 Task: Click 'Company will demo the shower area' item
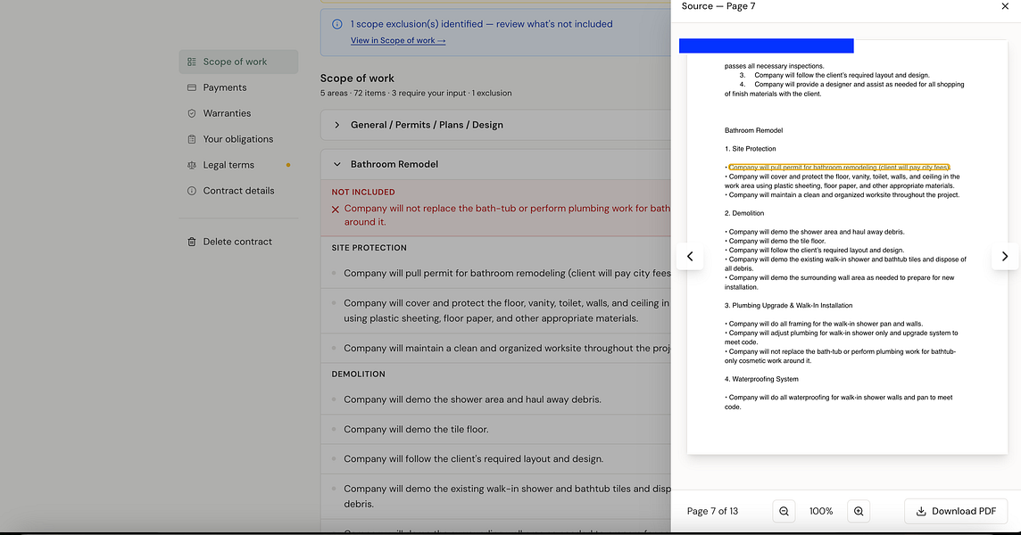pos(473,399)
